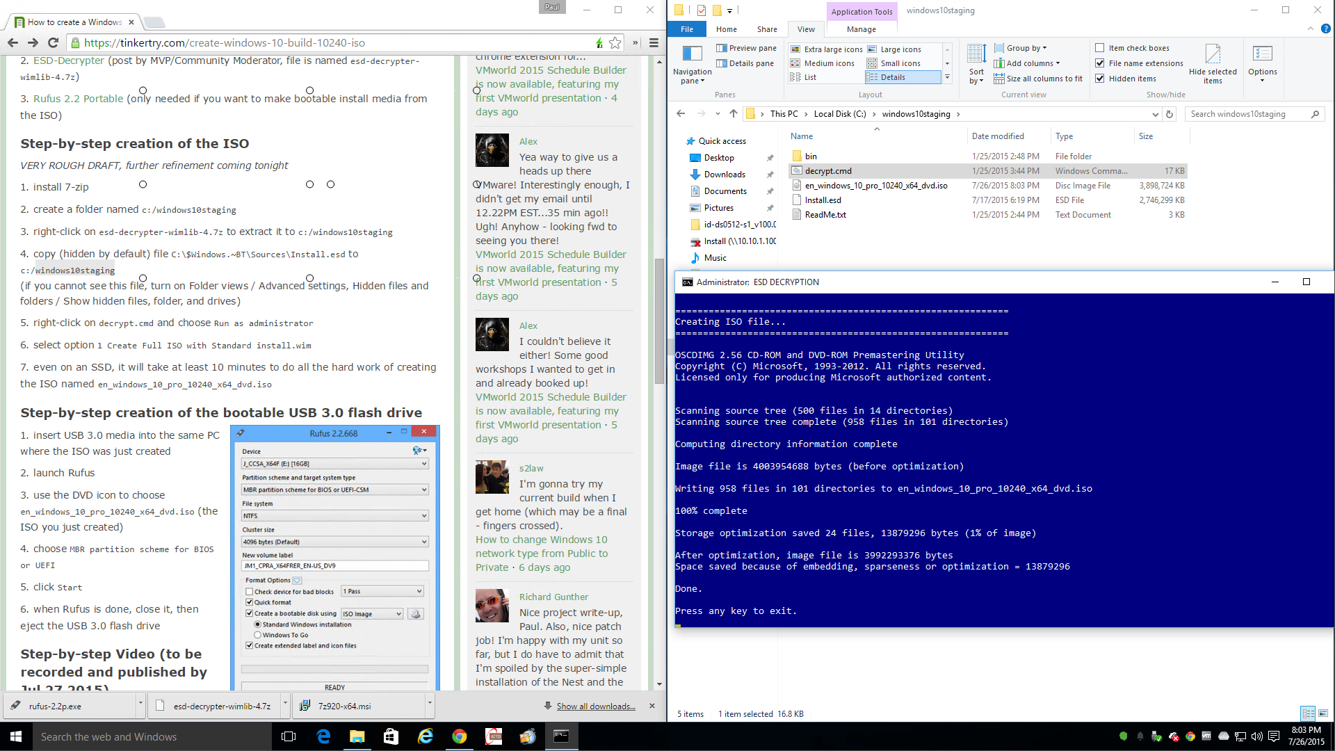Click Chrome back arrow

tap(13, 43)
